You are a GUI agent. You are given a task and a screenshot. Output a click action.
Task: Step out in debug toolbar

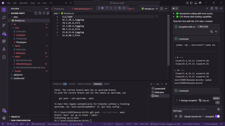tap(115, 8)
